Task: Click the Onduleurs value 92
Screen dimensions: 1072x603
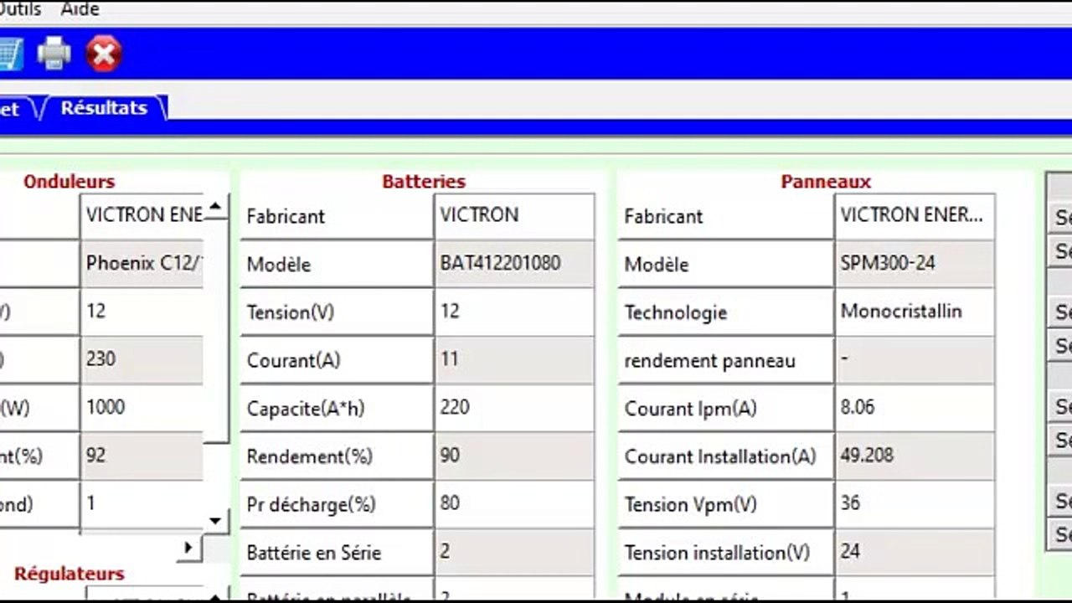Action: click(142, 456)
